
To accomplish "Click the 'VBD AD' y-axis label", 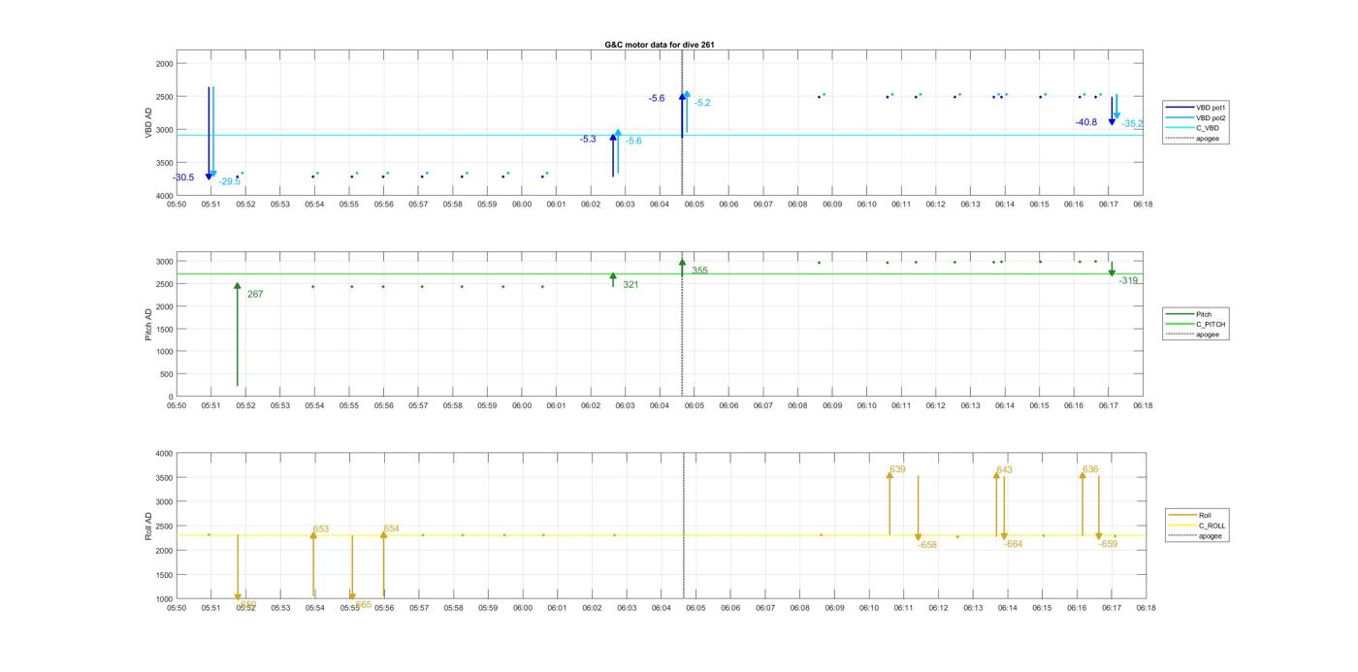I will pyautogui.click(x=149, y=123).
